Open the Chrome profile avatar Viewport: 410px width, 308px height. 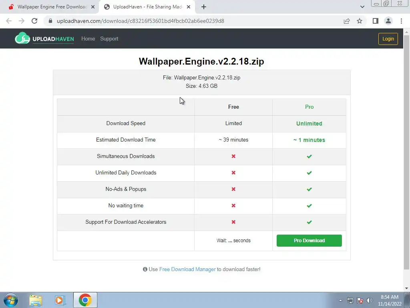coord(388,21)
